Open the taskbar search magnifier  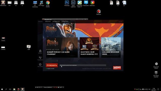[x=6, y=89]
